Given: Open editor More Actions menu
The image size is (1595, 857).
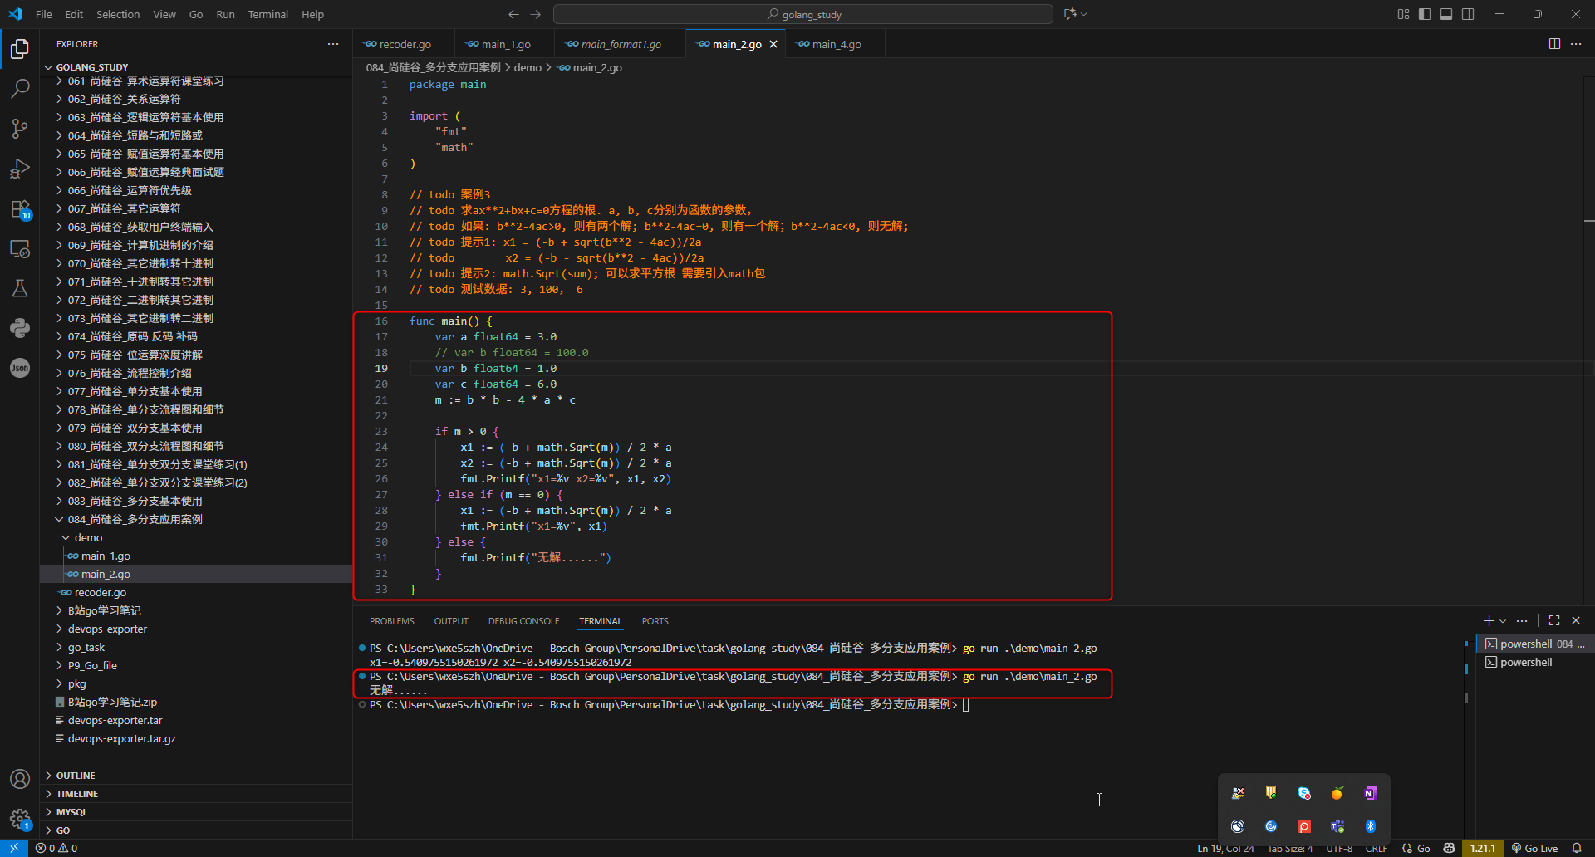Looking at the screenshot, I should pyautogui.click(x=1576, y=44).
